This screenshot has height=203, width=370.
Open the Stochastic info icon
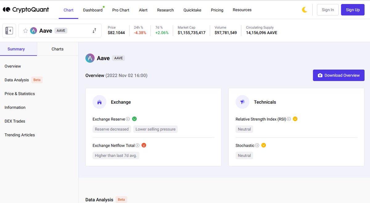click(257, 145)
